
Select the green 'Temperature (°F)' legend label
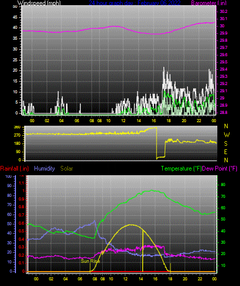[181, 169]
